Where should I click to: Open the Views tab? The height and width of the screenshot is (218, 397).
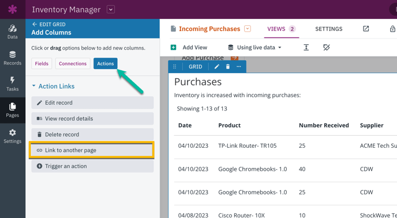281,29
